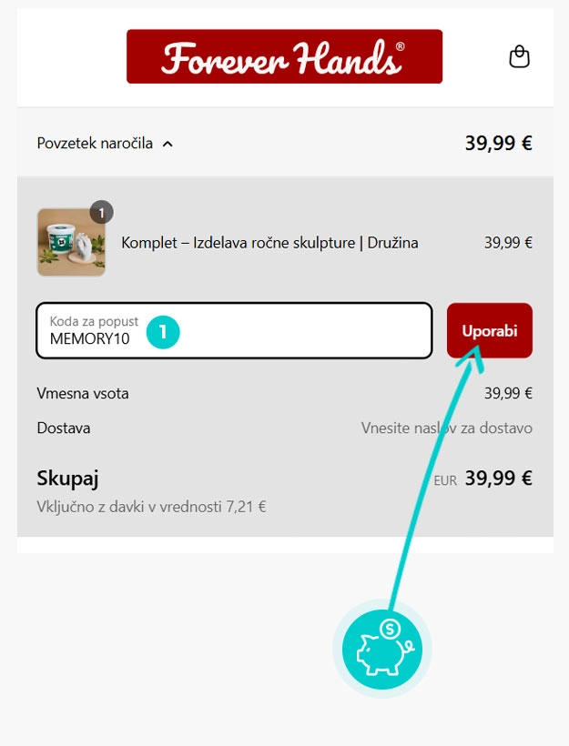Focus the Koda za popust input field
The image size is (569, 746).
pos(234,330)
